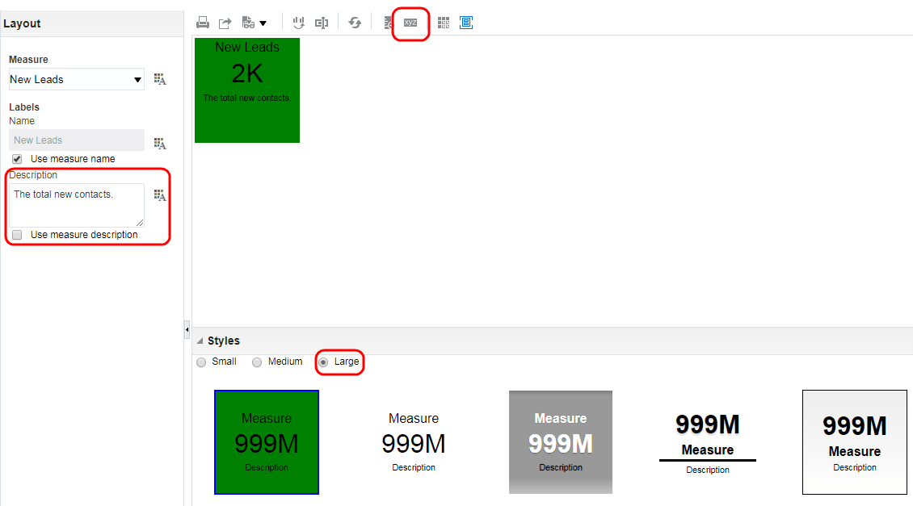
Task: Click the Refresh icon in the toolbar
Action: click(x=354, y=23)
